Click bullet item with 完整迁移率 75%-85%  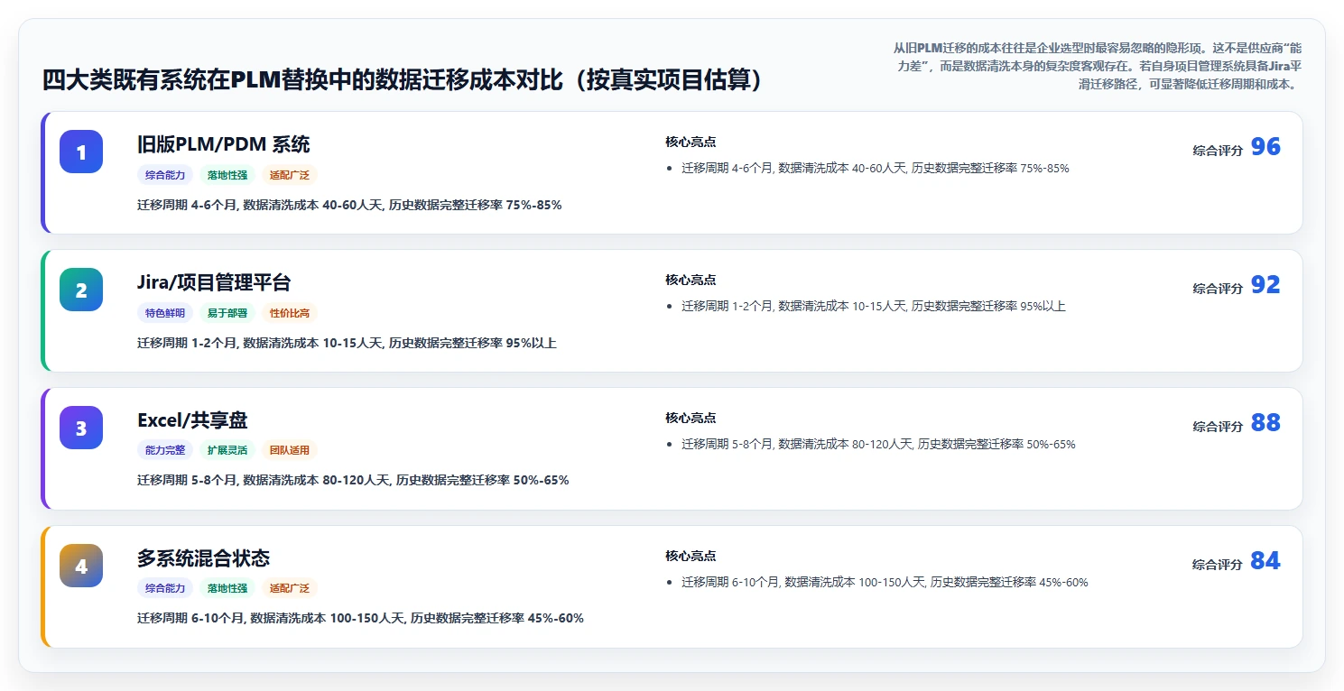pyautogui.click(x=876, y=169)
